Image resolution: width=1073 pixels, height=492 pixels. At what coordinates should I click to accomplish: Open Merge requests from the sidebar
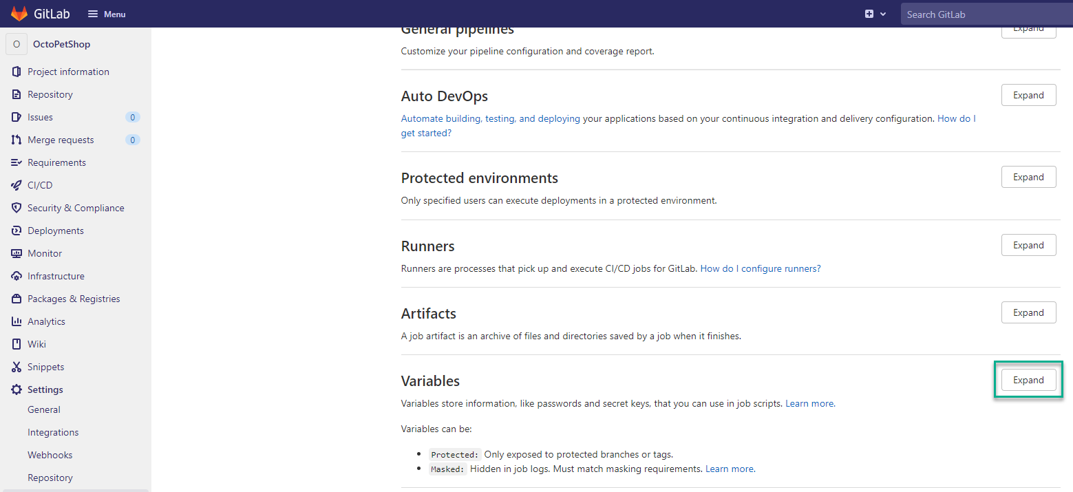click(x=61, y=139)
